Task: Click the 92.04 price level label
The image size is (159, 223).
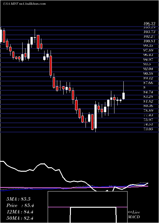Action: (x=148, y=69)
